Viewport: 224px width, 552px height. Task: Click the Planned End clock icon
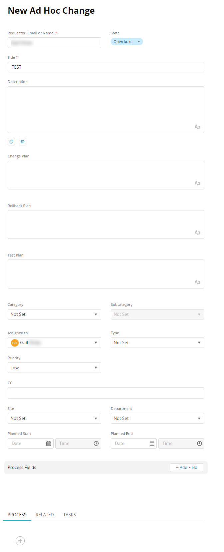point(199,443)
